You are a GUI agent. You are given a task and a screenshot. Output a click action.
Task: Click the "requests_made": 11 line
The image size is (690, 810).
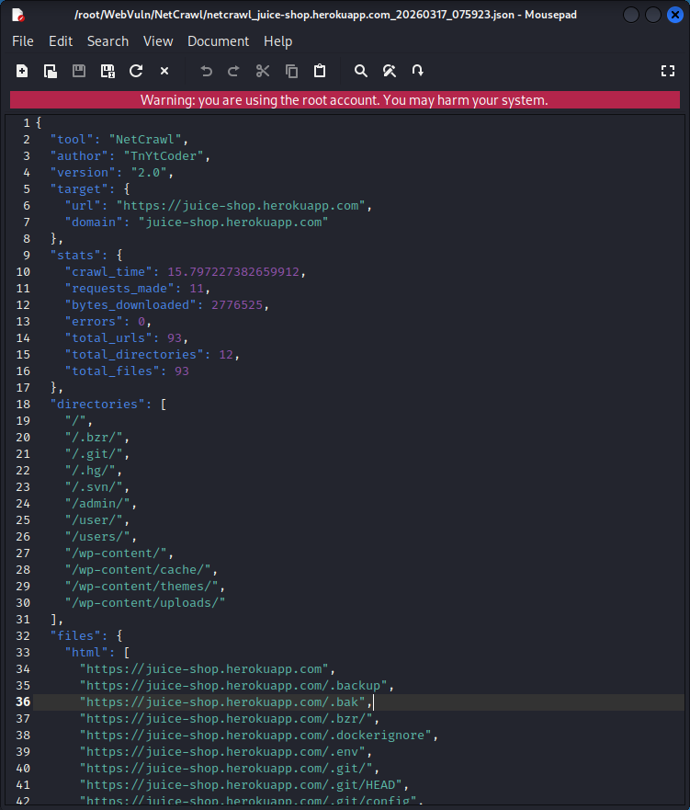coord(137,289)
